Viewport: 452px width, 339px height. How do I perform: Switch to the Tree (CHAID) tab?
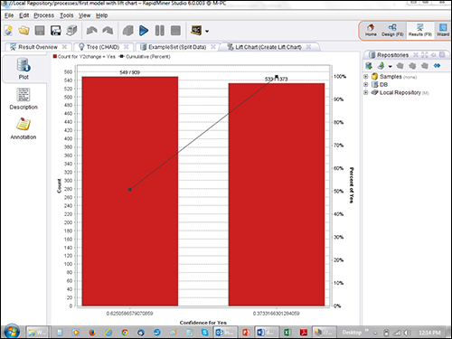[x=103, y=47]
